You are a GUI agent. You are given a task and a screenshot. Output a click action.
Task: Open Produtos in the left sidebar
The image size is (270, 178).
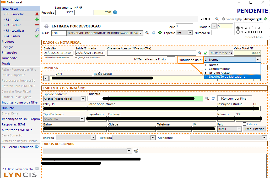pyautogui.click(x=8, y=42)
